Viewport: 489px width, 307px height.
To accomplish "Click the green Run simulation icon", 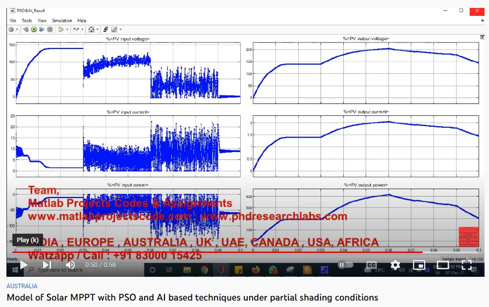I will (34, 30).
